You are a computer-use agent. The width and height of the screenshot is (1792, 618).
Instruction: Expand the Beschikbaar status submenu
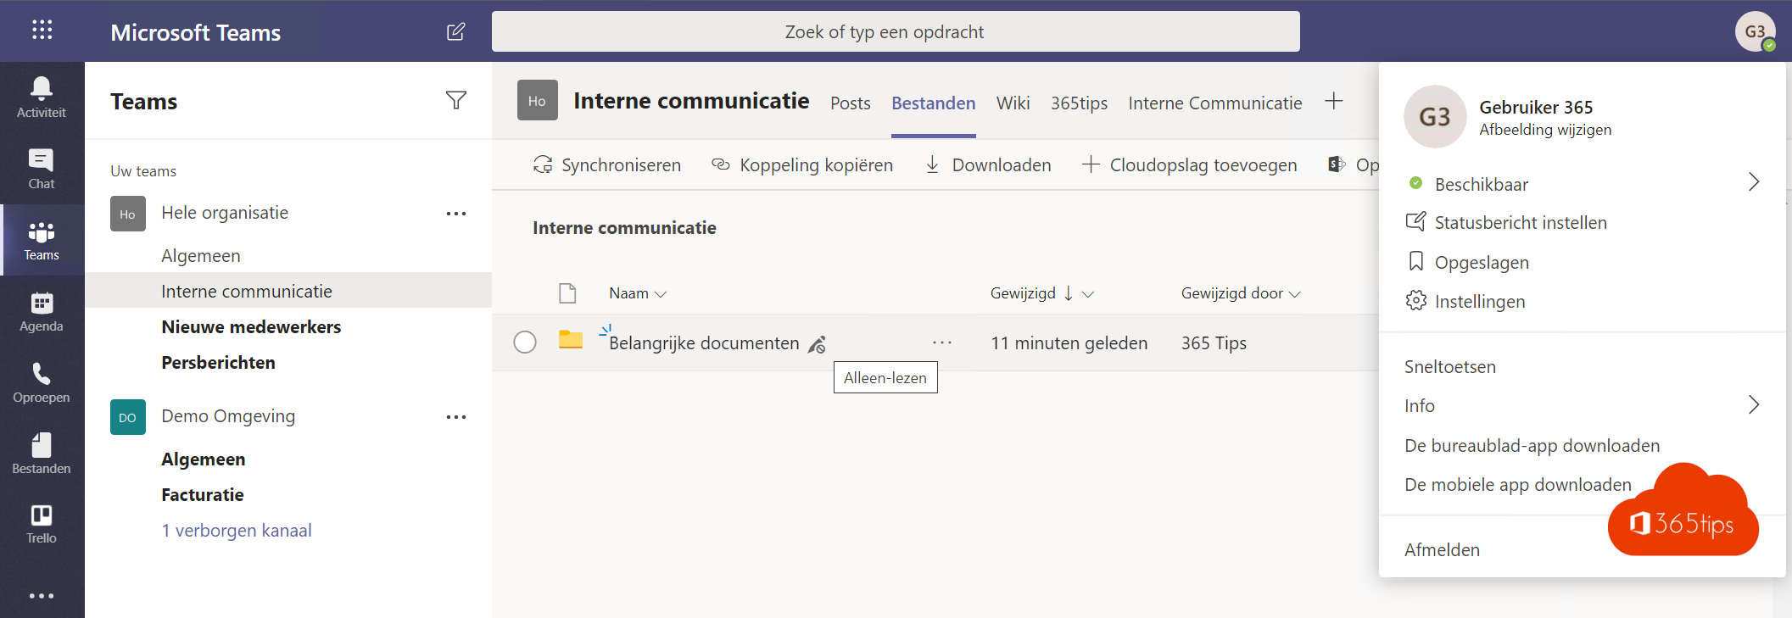click(x=1754, y=182)
